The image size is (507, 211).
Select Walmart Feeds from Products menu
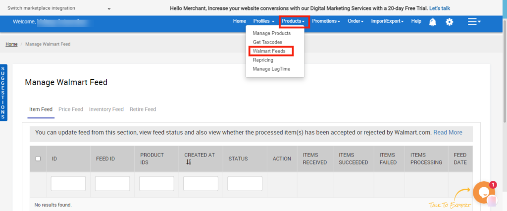tap(269, 51)
